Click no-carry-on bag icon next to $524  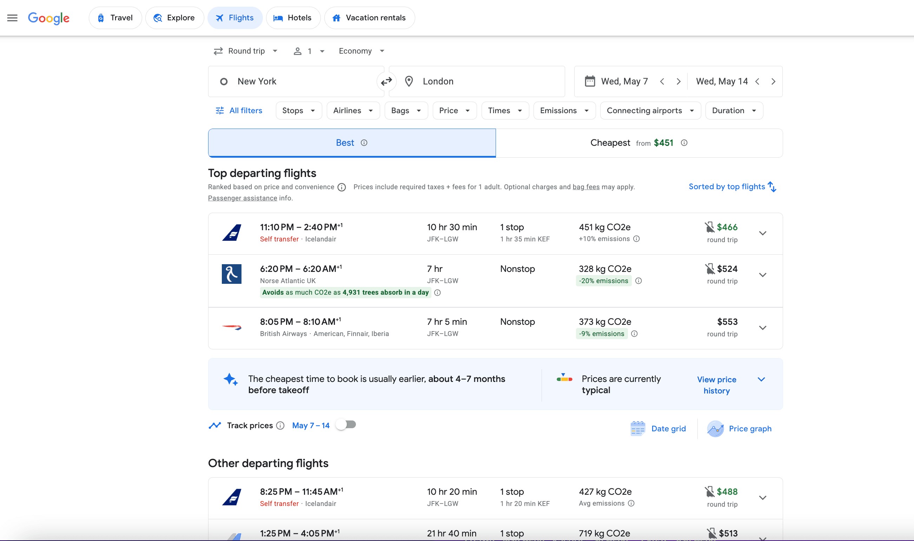click(x=709, y=269)
